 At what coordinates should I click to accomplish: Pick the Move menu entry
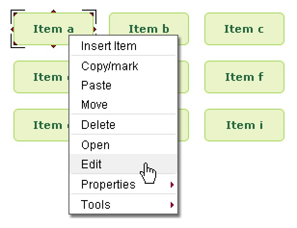tap(94, 105)
